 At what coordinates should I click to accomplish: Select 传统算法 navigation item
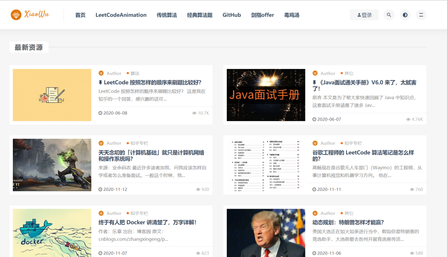(x=167, y=15)
